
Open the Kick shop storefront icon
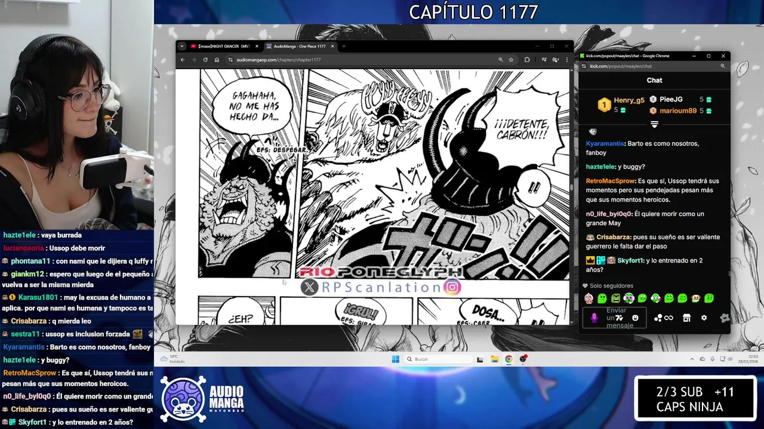tap(686, 318)
